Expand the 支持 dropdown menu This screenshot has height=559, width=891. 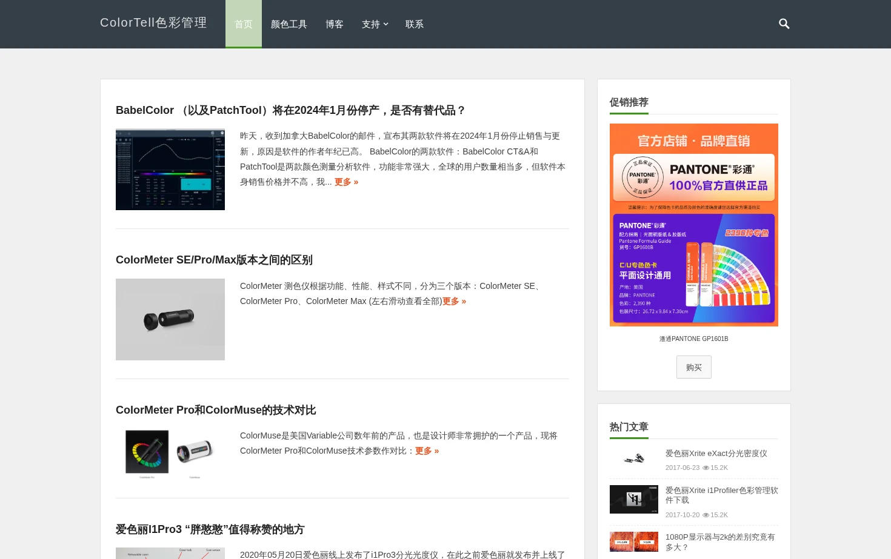tap(375, 24)
